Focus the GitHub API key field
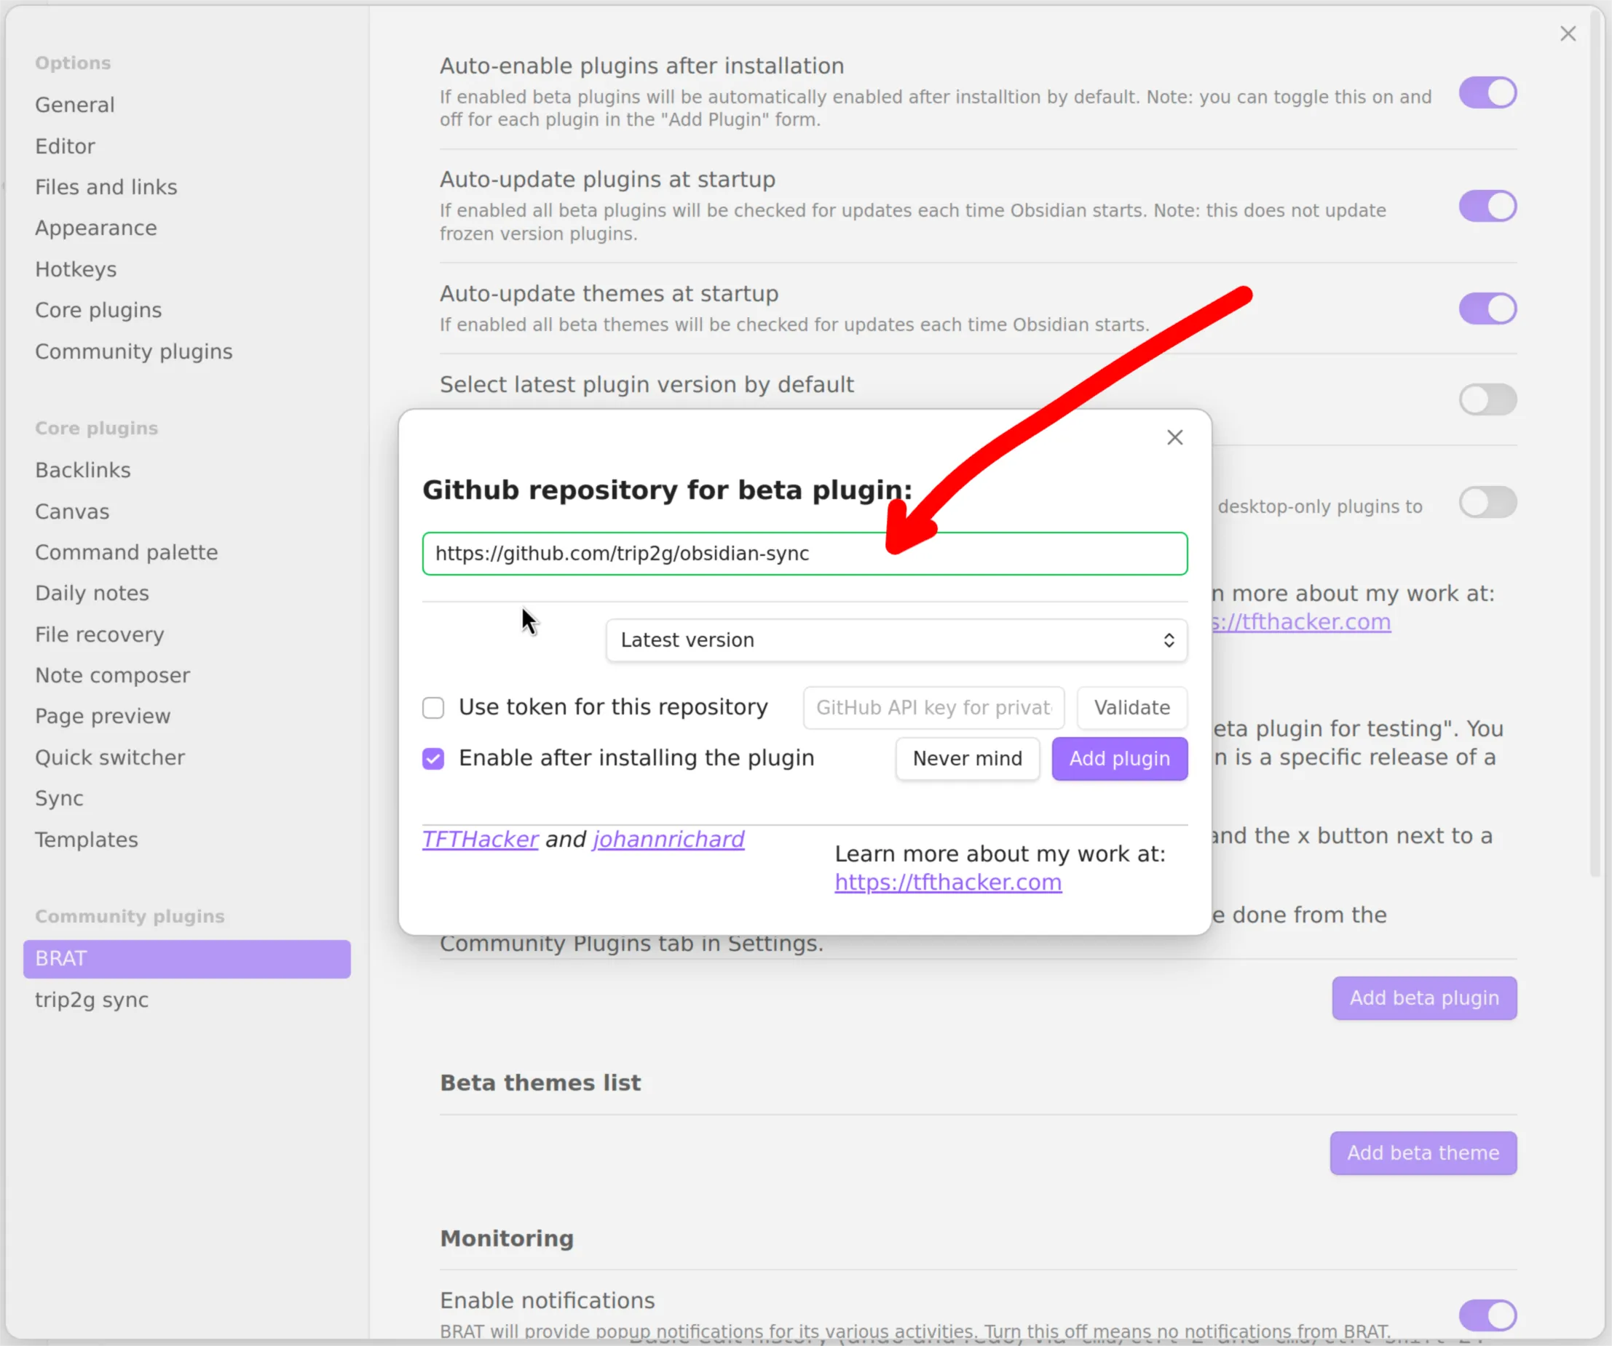 pyautogui.click(x=933, y=707)
